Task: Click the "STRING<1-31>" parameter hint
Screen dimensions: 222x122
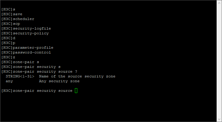Action: 20,76
